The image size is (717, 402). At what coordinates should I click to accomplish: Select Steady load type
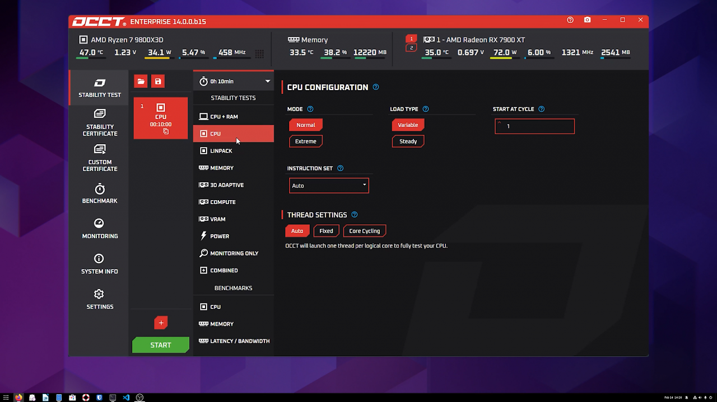408,141
